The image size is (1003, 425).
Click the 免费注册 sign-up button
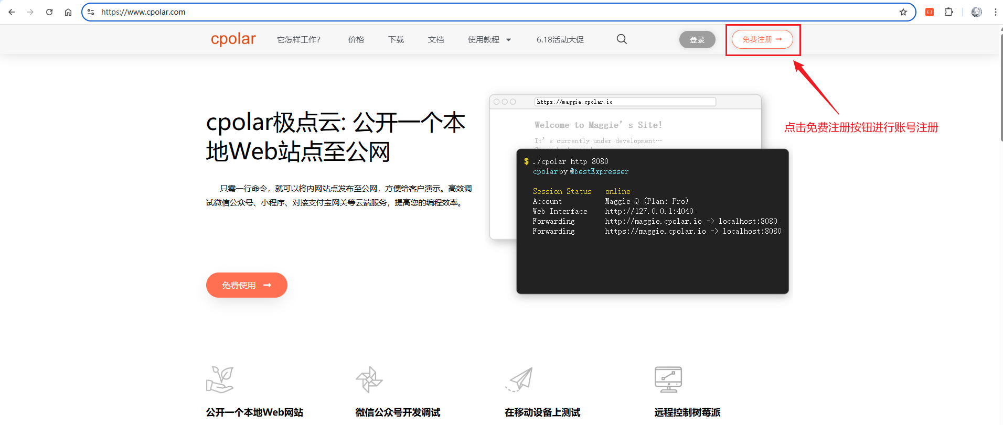pyautogui.click(x=762, y=39)
